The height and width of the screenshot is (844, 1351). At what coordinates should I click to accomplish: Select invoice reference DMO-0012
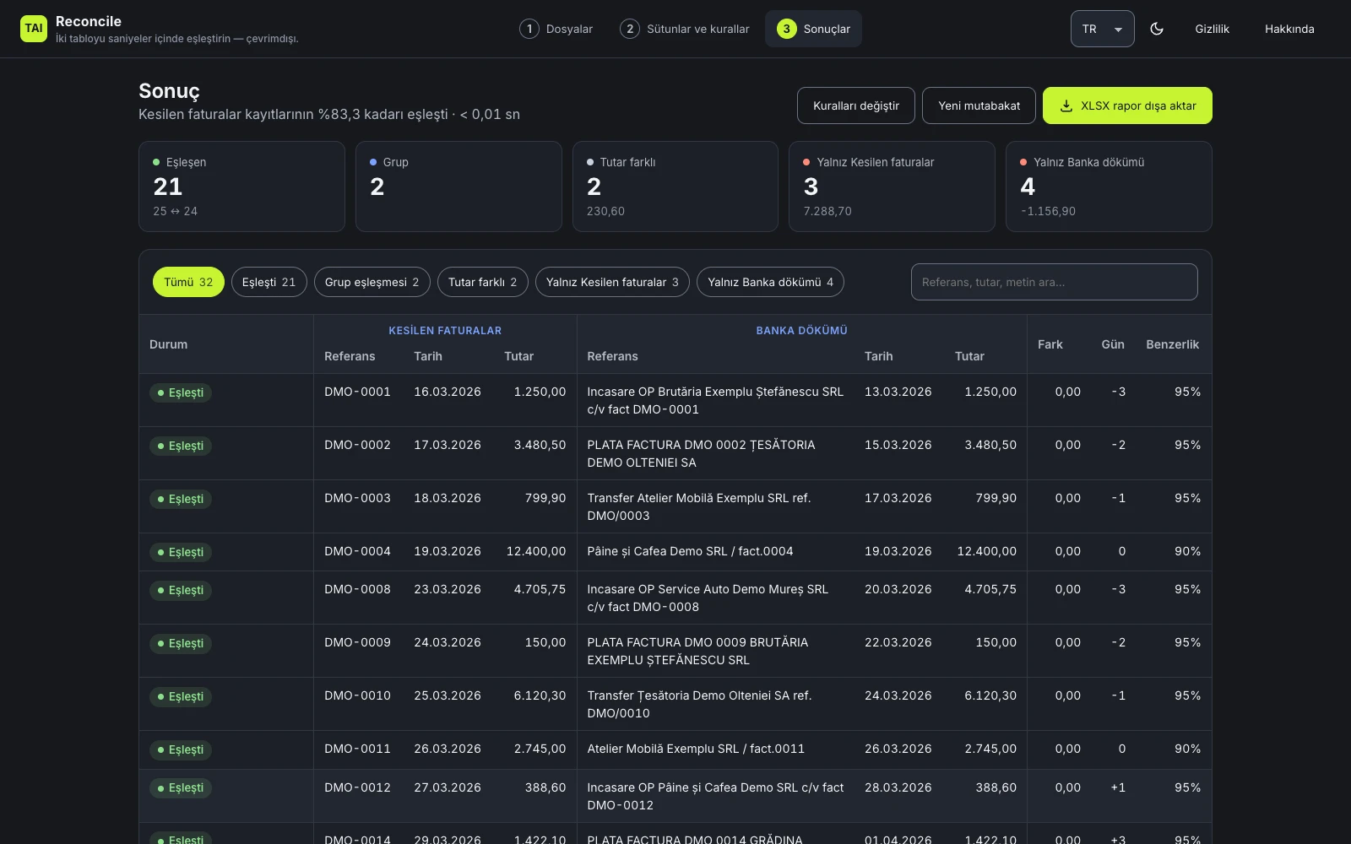click(x=357, y=787)
